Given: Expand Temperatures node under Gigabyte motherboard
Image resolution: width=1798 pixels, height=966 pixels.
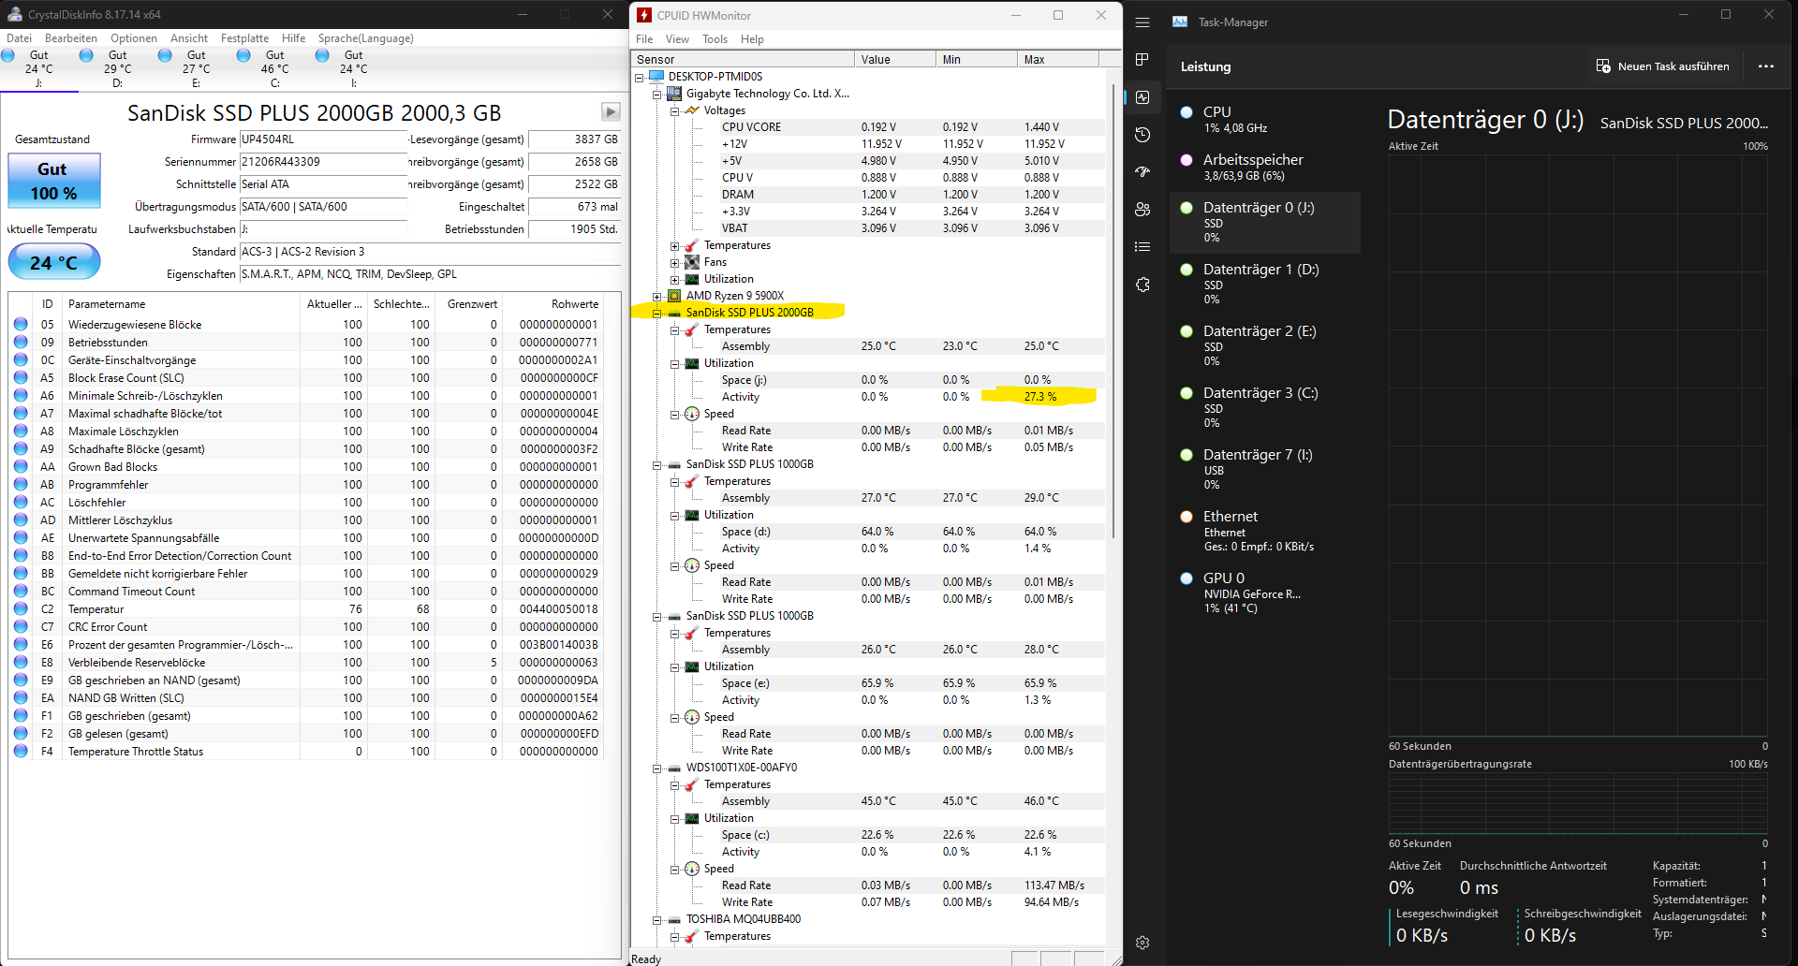Looking at the screenshot, I should coord(675,246).
